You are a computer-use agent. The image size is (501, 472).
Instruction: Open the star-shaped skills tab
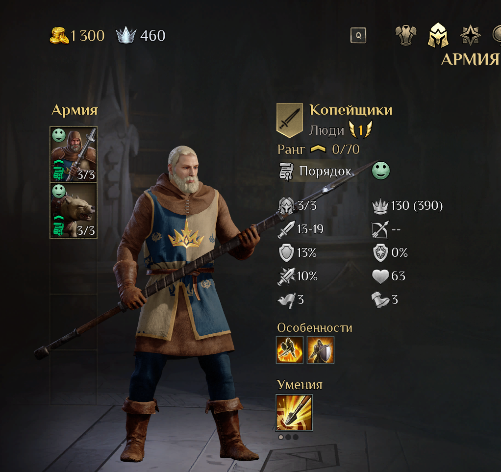(x=470, y=35)
